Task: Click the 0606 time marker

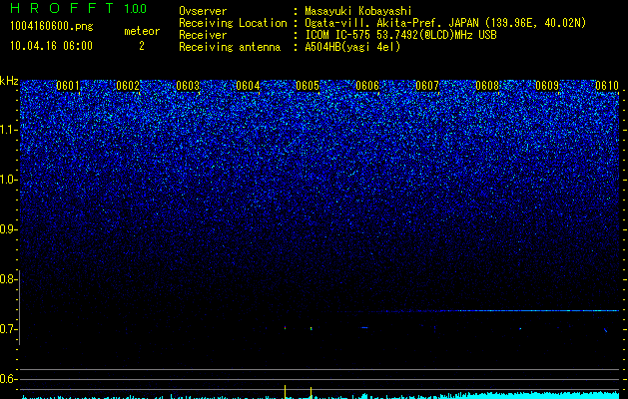Action: [x=367, y=86]
